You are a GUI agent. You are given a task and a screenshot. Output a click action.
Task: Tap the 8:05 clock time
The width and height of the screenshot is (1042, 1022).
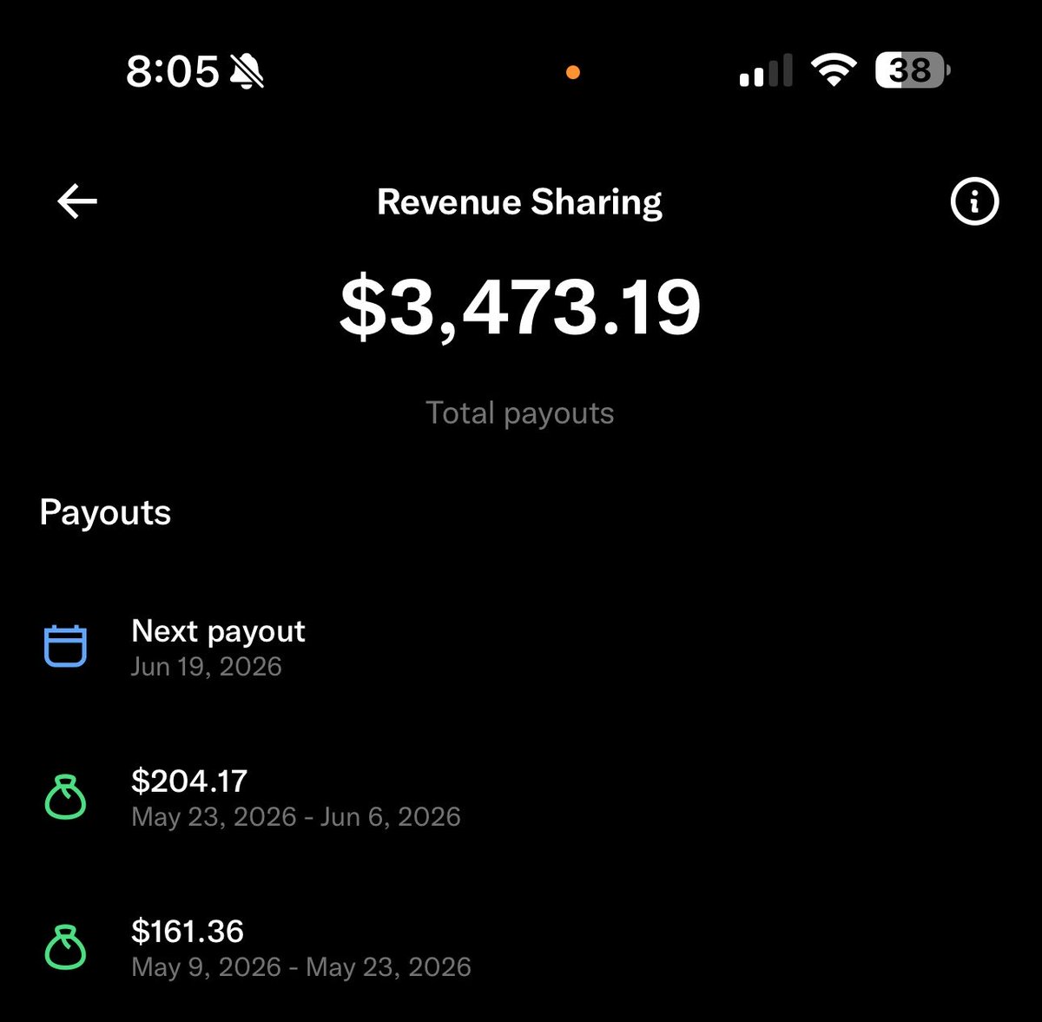click(x=173, y=70)
